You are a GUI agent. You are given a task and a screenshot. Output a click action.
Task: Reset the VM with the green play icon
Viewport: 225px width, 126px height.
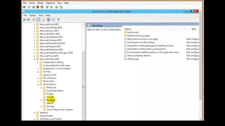pos(51,7)
